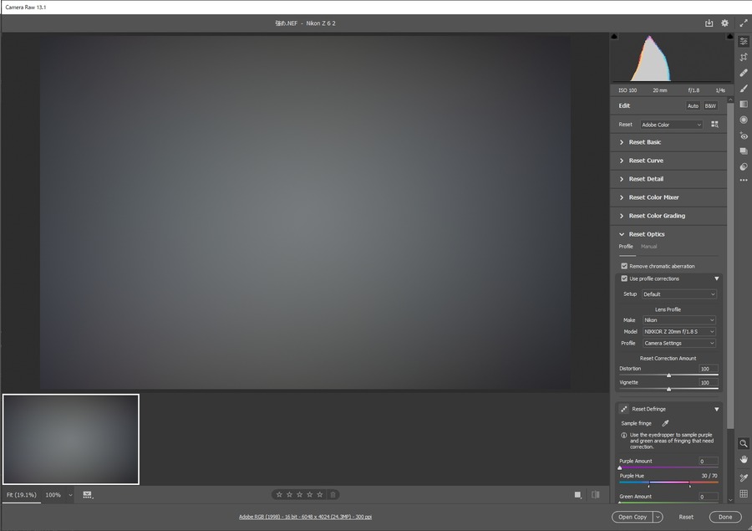The image size is (752, 531).
Task: Toggle shadow clipping warning on histogram
Action: point(614,37)
